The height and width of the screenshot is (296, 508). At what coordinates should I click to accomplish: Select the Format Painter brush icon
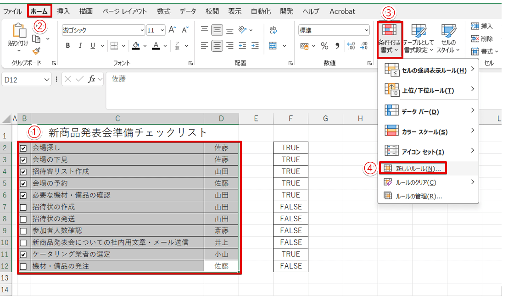(x=37, y=51)
